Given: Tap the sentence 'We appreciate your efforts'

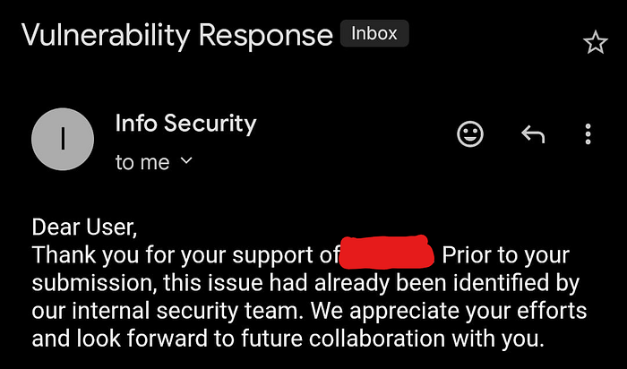Looking at the screenshot, I should [x=449, y=312].
